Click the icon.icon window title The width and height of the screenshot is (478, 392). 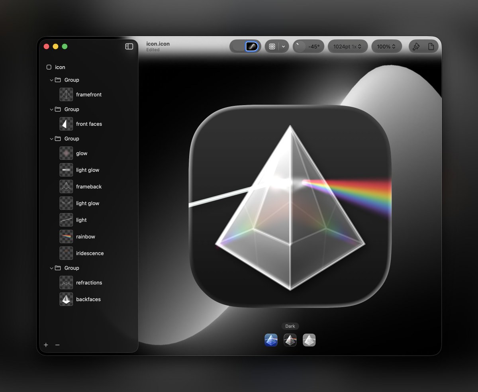[x=158, y=44]
